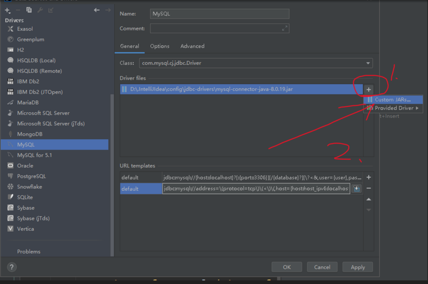Click the Comment input field
428x284 pixels.
click(220, 28)
